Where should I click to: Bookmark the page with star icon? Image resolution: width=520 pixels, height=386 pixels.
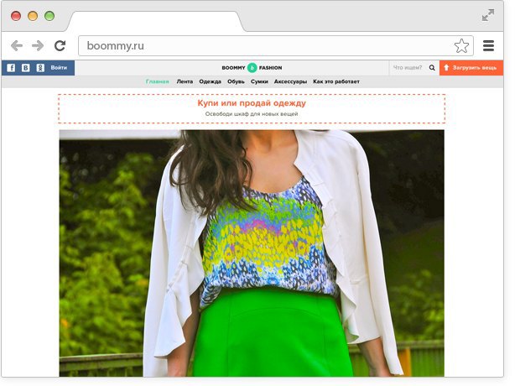(x=461, y=46)
